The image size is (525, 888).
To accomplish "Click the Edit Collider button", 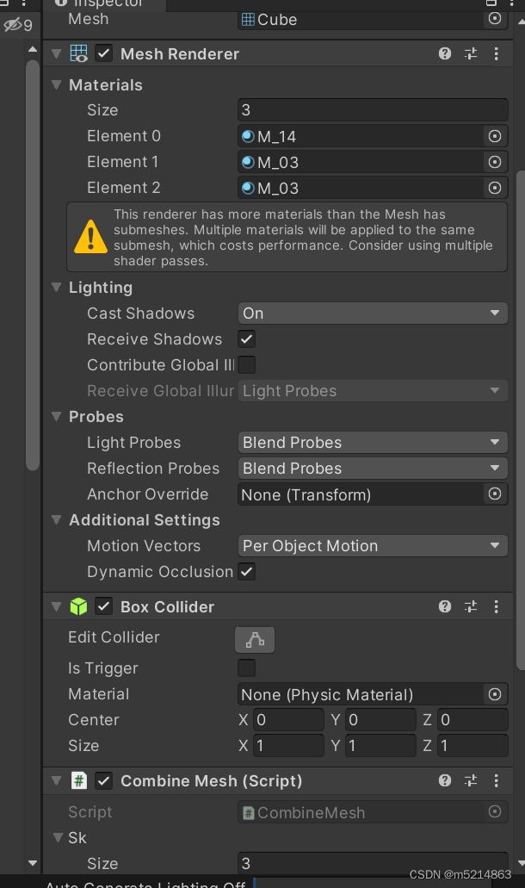I will tap(255, 640).
